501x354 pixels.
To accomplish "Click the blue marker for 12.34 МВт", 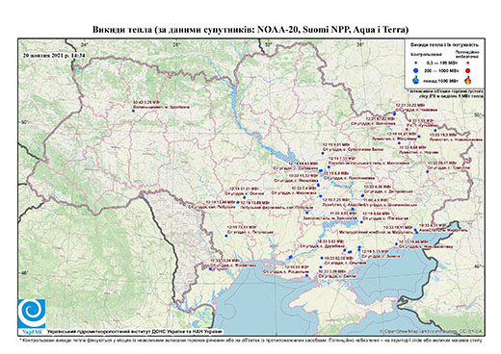I will point(210,269).
